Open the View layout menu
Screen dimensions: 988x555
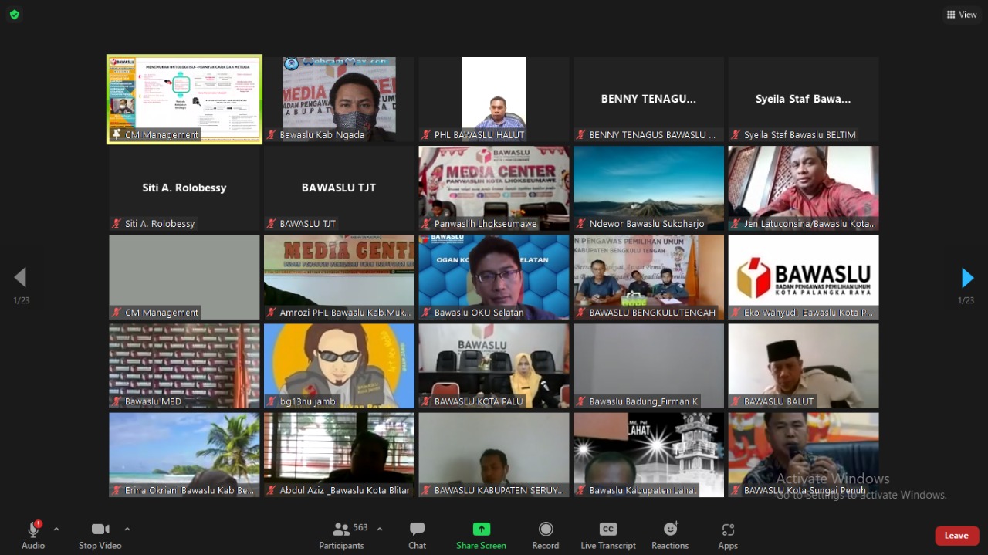point(961,15)
